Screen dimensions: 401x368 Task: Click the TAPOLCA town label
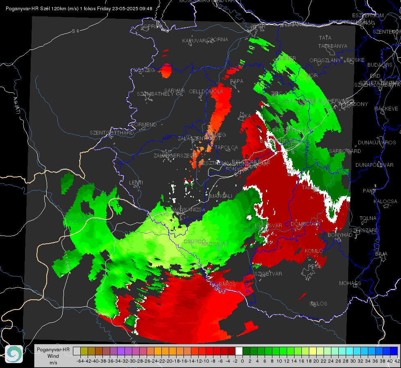[x=226, y=147]
